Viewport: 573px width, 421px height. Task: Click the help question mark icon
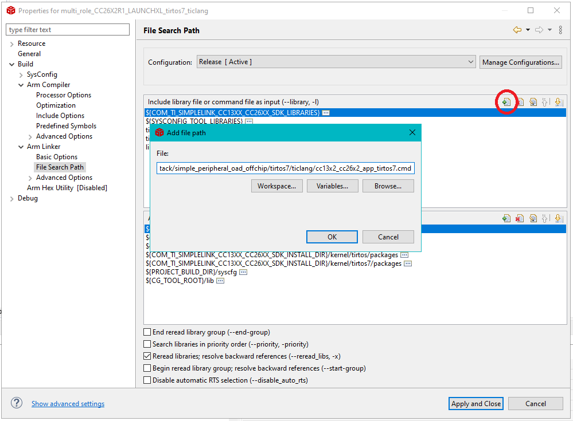(x=17, y=403)
